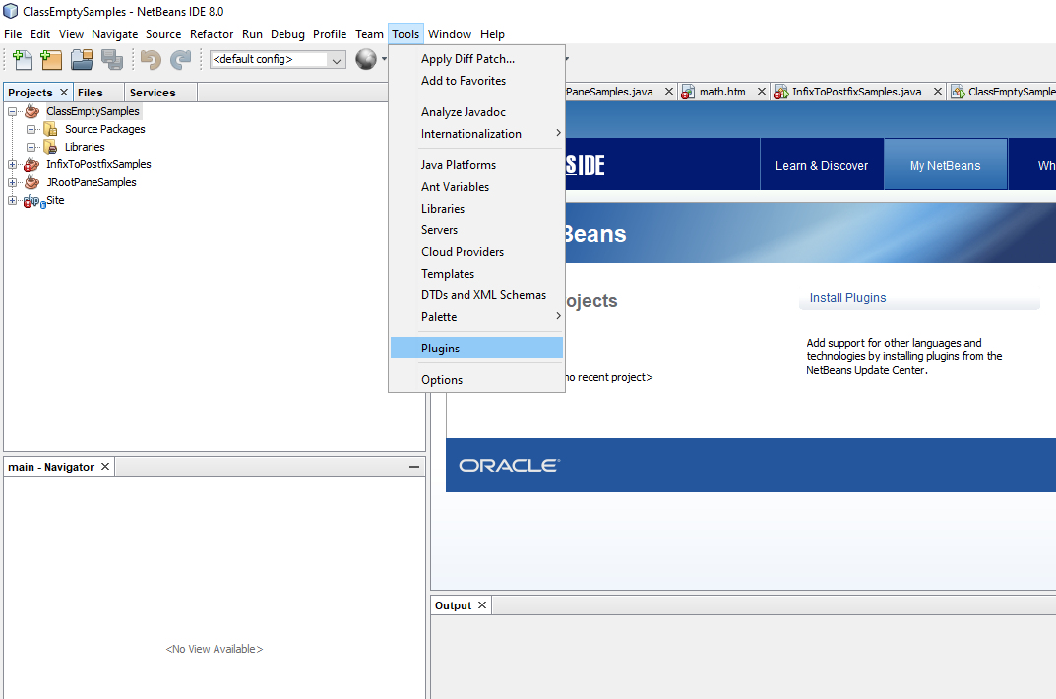This screenshot has width=1056, height=699.
Task: Minimize the Navigator panel
Action: coord(414,467)
